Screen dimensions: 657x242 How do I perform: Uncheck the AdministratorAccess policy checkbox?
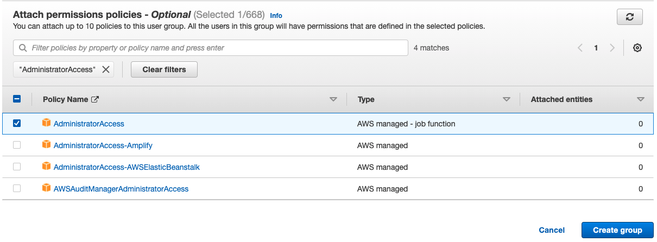[x=17, y=123]
